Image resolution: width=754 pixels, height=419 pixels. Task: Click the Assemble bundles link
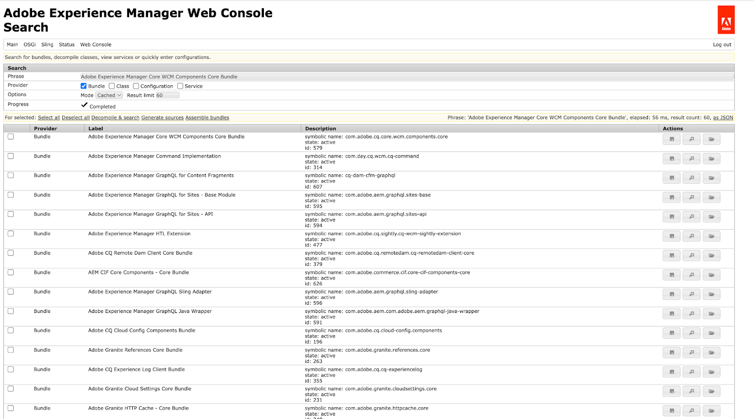207,118
